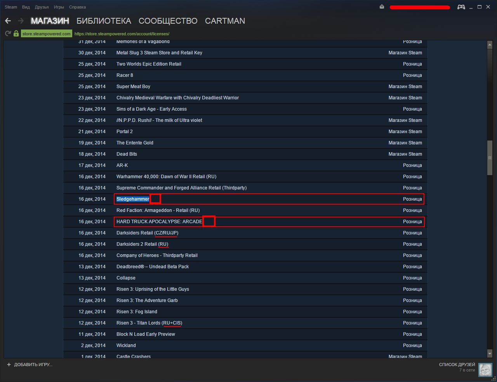The height and width of the screenshot is (382, 497).
Task: Click the ДОБАВИТЬ ИГРУ... button
Action: point(33,365)
